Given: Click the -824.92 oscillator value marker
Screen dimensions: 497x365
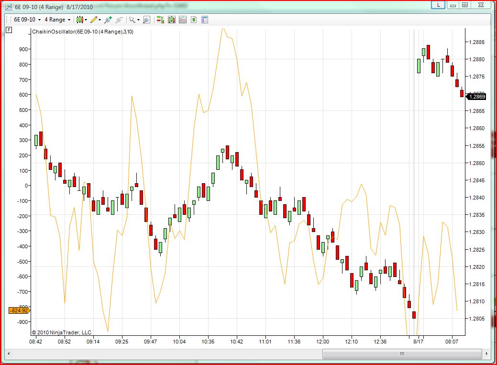Looking at the screenshot, I should pyautogui.click(x=19, y=310).
